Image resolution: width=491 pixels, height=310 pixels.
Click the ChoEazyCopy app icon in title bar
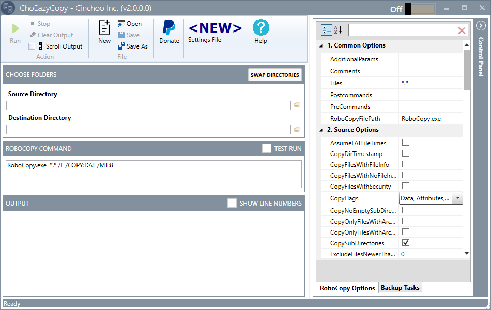[x=8, y=8]
